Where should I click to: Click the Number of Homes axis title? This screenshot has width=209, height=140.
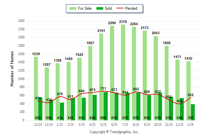12,68
